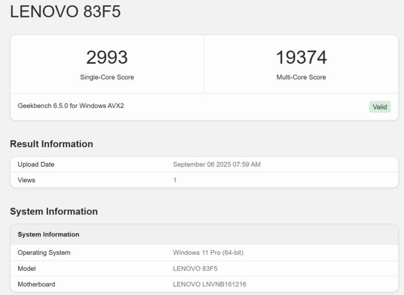Select the multi-core score value 19374
404x295 pixels.
tap(301, 57)
